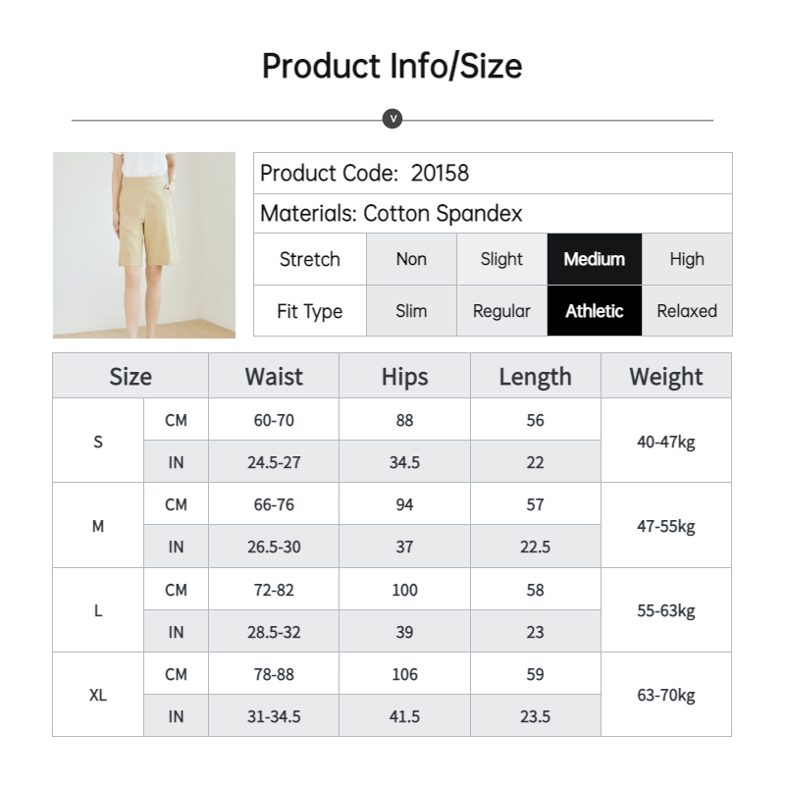Click the Product Info/Size heading
The image size is (785, 785).
click(x=392, y=66)
